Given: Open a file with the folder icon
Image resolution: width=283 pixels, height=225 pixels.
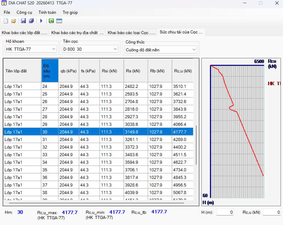Looking at the screenshot, I should [13, 21].
